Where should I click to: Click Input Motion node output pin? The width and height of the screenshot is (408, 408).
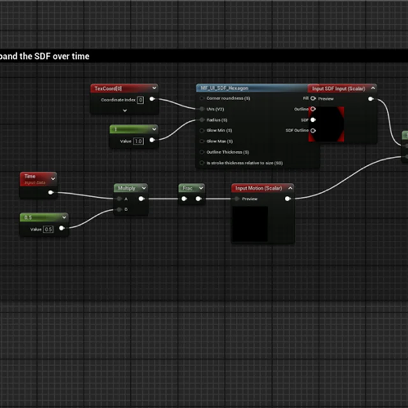(x=288, y=199)
